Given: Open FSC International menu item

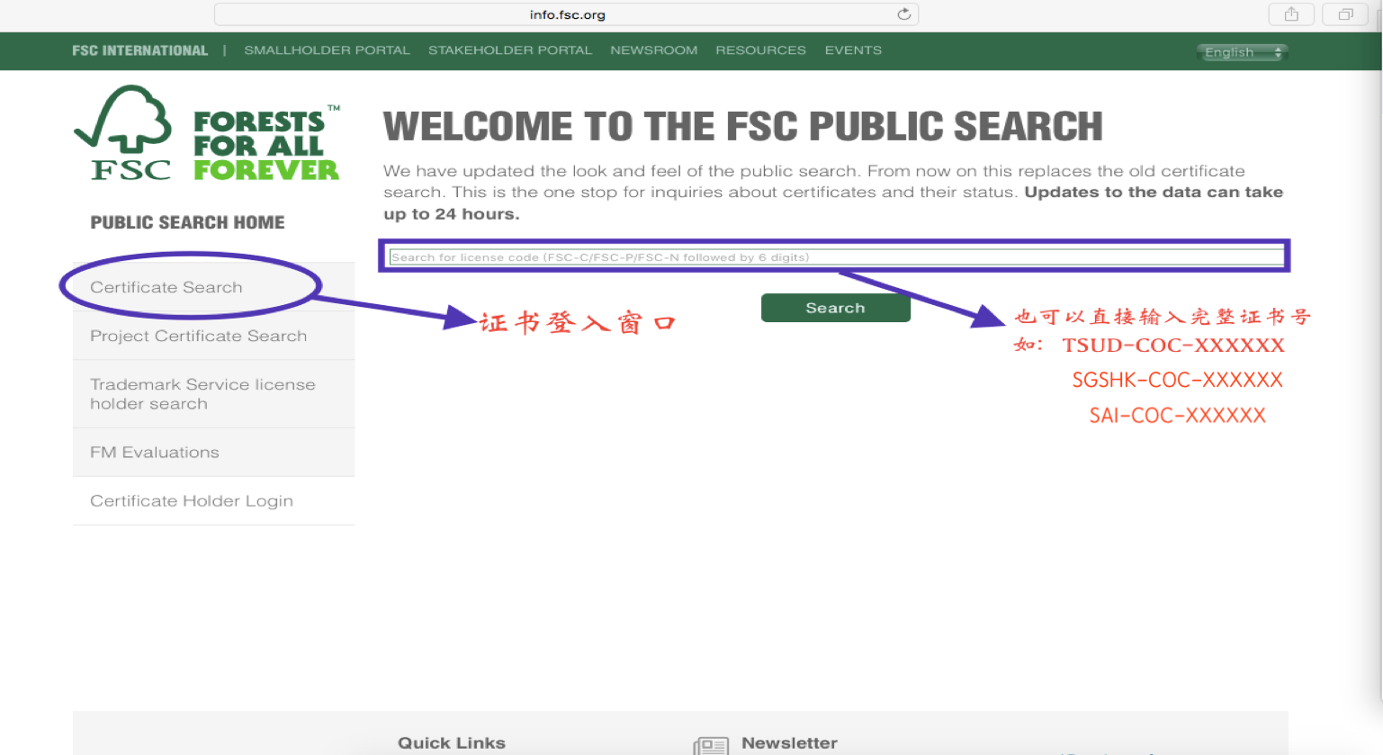Looking at the screenshot, I should click(140, 50).
